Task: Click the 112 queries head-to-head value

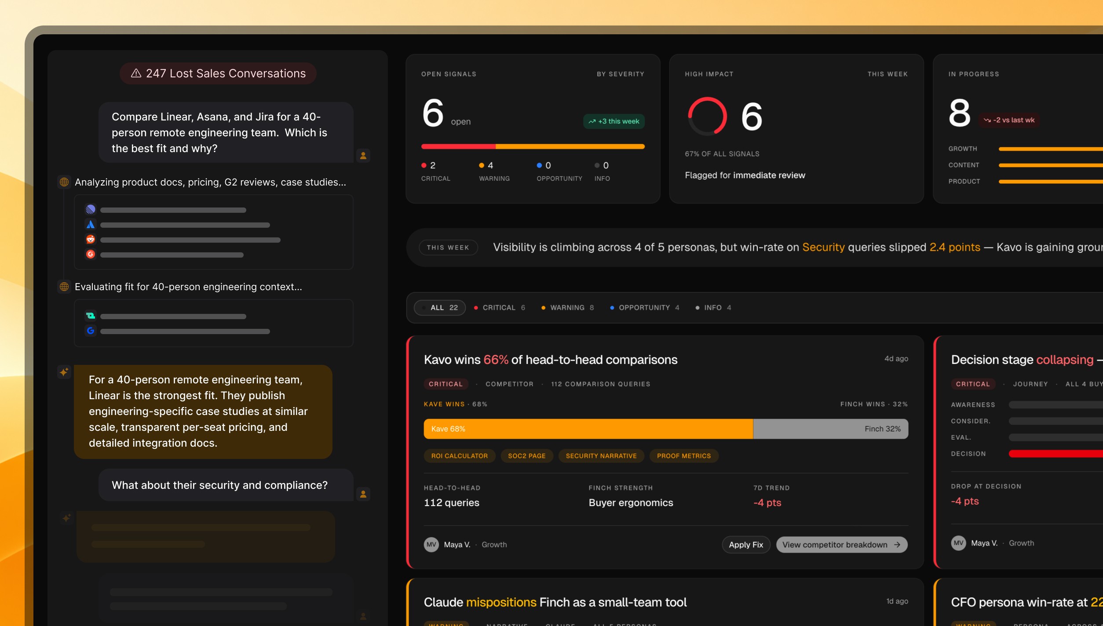Action: (x=452, y=502)
